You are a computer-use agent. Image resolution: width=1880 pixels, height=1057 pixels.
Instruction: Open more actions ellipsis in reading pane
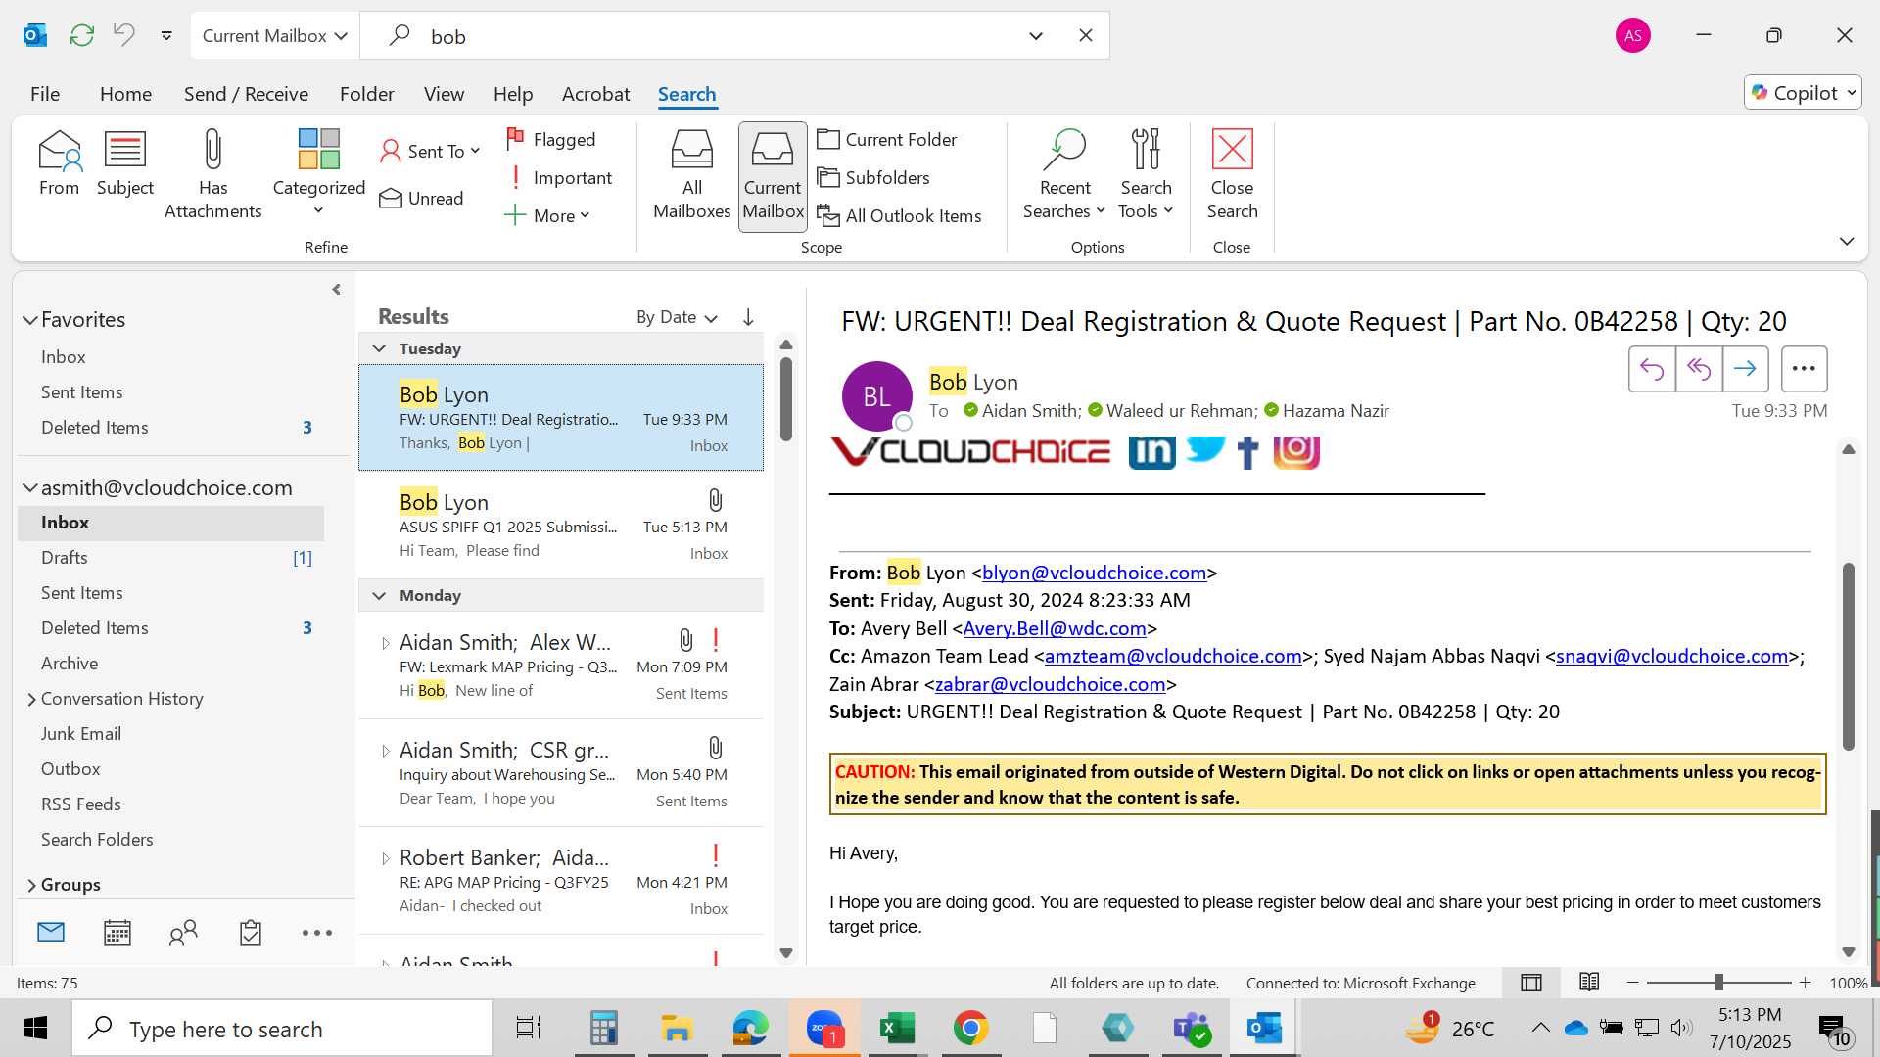click(x=1804, y=369)
